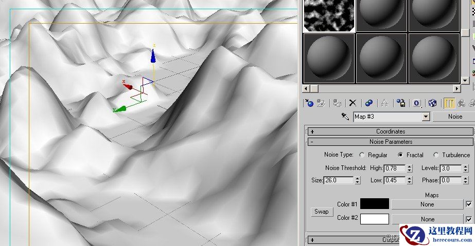Click the Make Unique icon
Image resolution: width=475 pixels, height=246 pixels.
point(385,103)
